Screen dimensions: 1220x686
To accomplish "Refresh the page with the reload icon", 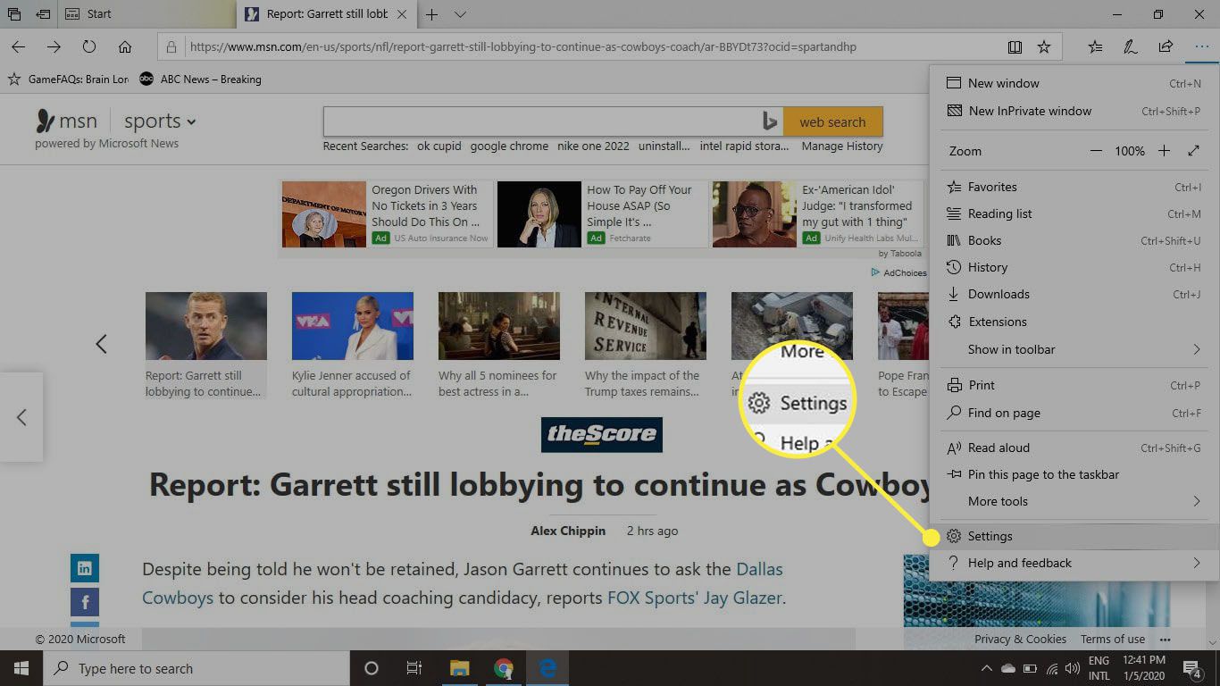I will pos(89,46).
